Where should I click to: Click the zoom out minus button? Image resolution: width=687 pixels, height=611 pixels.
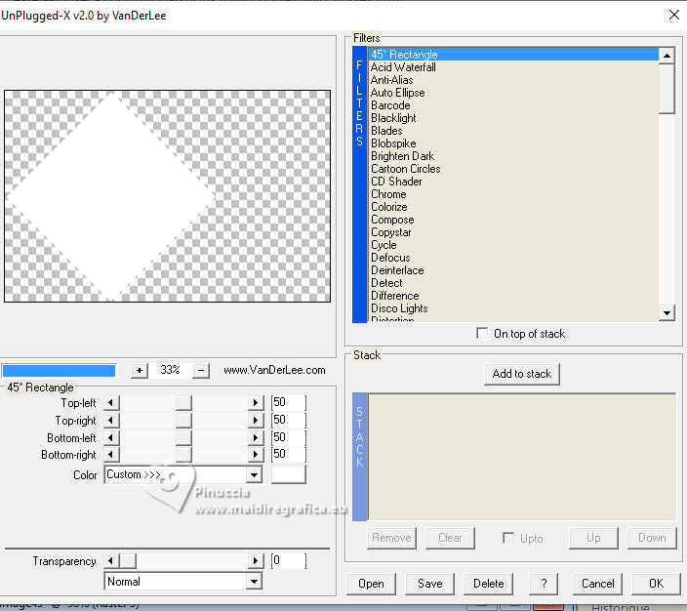tap(201, 371)
